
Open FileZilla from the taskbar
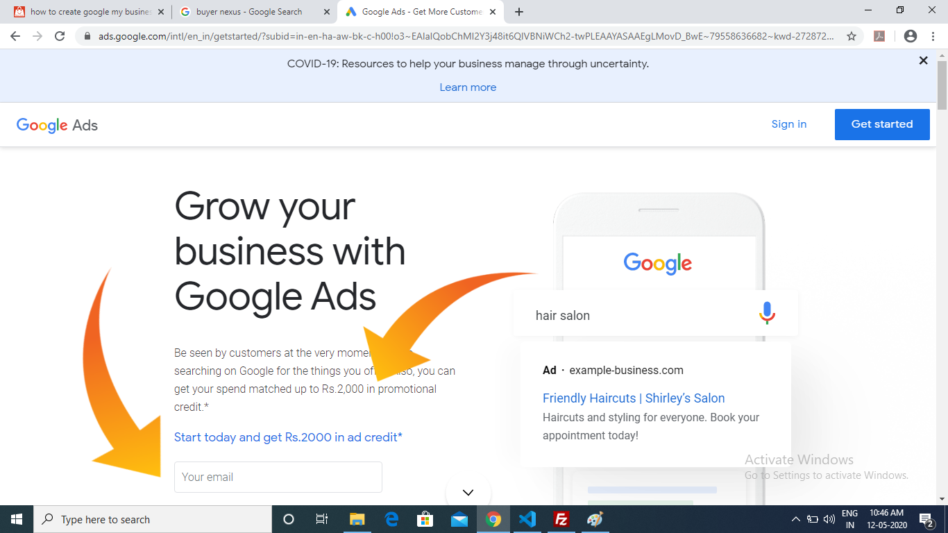pyautogui.click(x=561, y=519)
